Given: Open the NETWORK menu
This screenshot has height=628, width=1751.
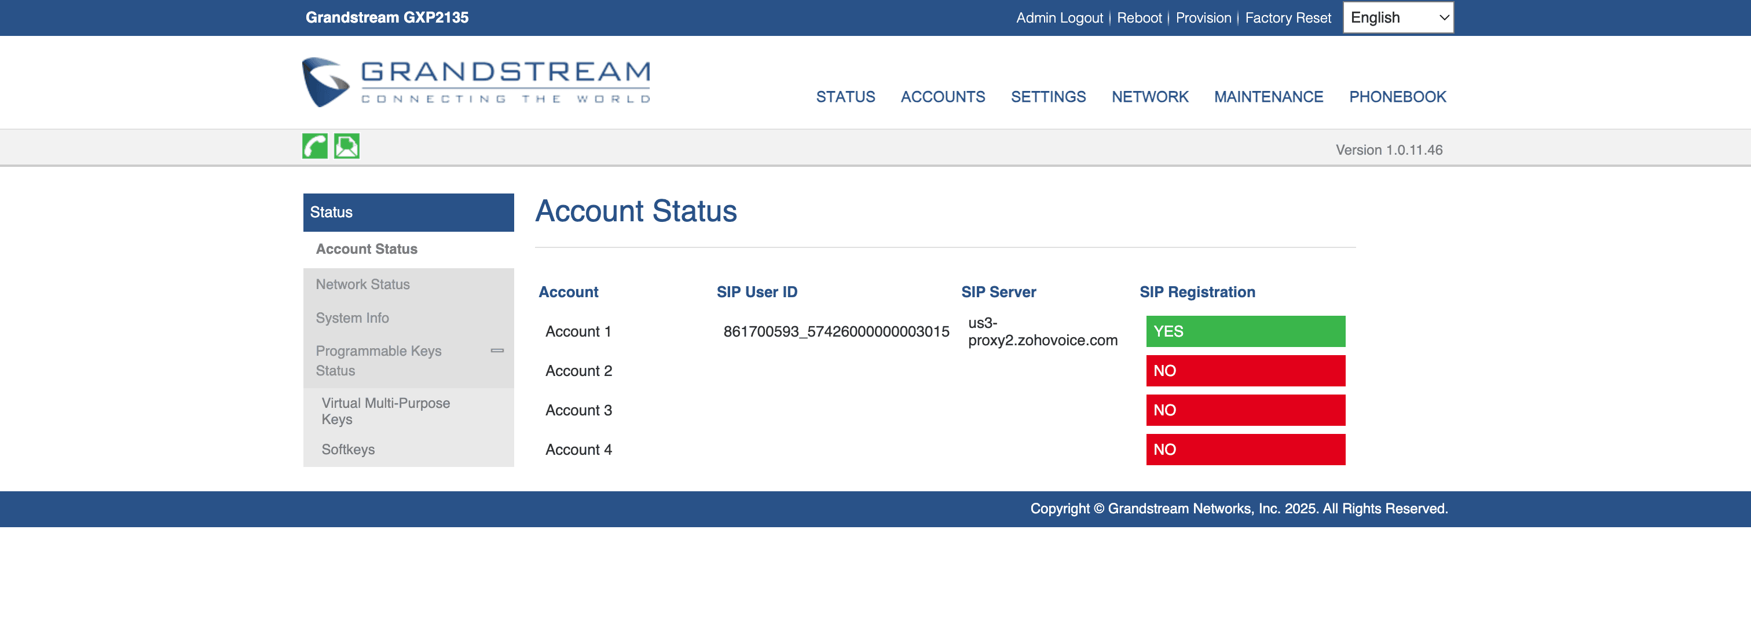Looking at the screenshot, I should (x=1149, y=97).
